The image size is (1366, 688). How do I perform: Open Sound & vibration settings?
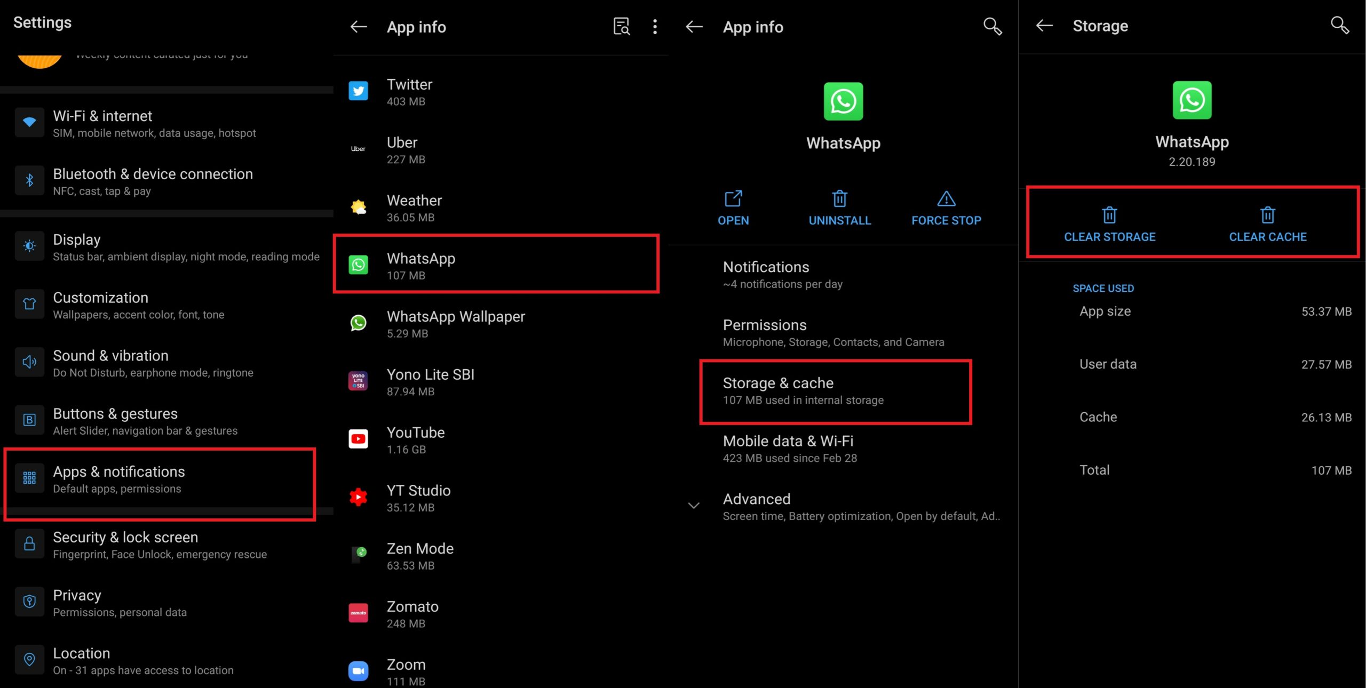(x=166, y=363)
